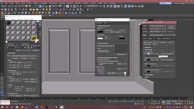The width and height of the screenshot is (194, 109).
Task: Click the trash icon in V-Ray toolbar
Action: [29, 13]
